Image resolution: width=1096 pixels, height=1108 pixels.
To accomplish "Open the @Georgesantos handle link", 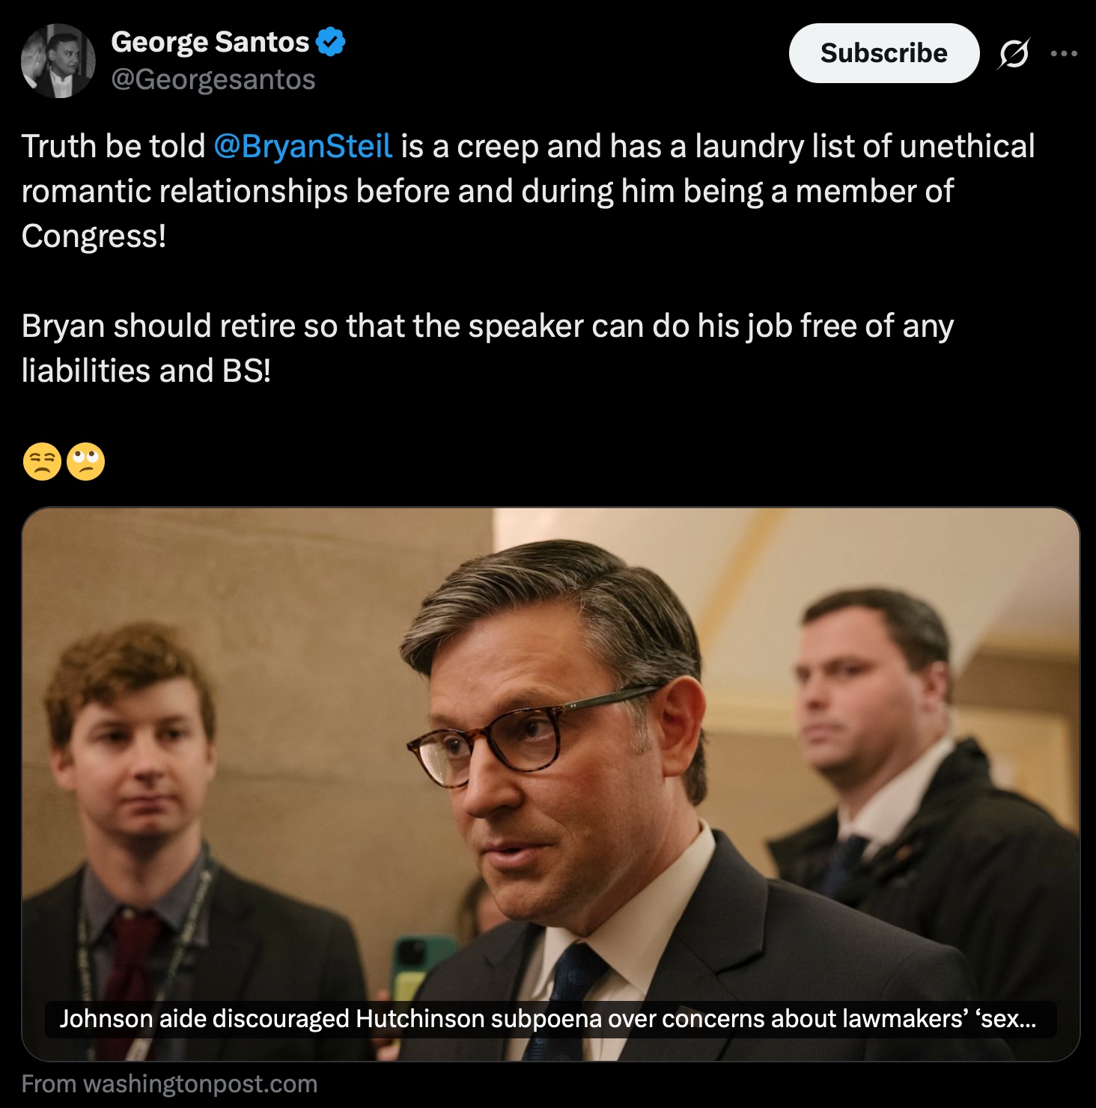I will (213, 79).
